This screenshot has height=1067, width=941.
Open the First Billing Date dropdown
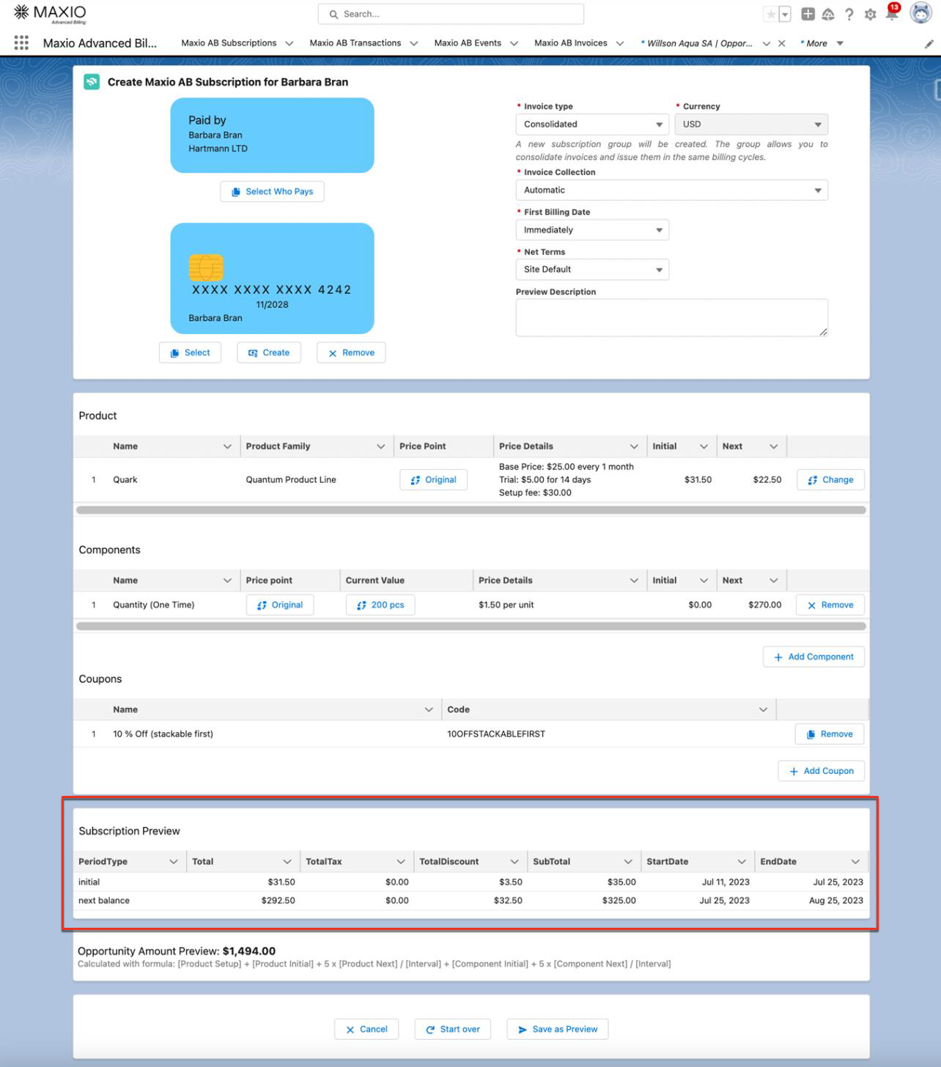(x=591, y=230)
